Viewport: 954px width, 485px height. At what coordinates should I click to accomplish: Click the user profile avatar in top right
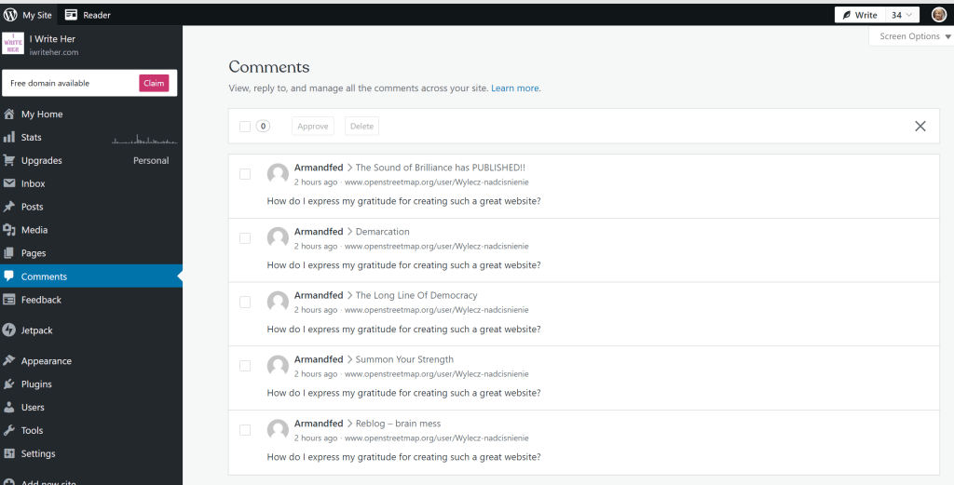pyautogui.click(x=938, y=15)
